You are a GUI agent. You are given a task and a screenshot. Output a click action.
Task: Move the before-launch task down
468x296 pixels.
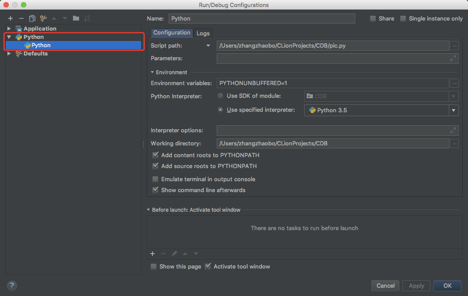pos(196,254)
